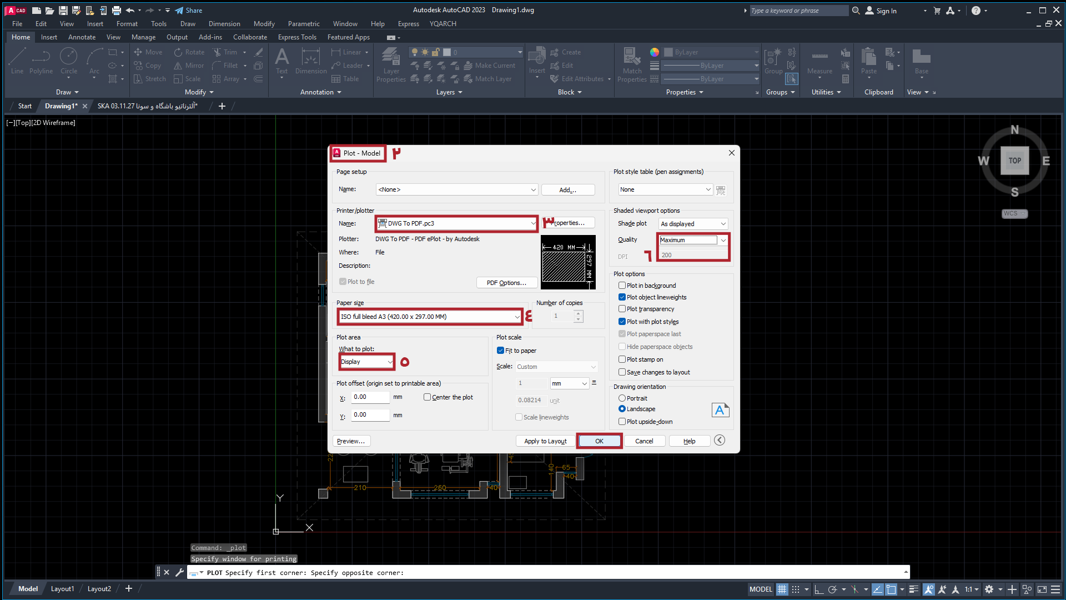Image resolution: width=1066 pixels, height=600 pixels.
Task: Select Portrait drawing orientation
Action: point(622,398)
